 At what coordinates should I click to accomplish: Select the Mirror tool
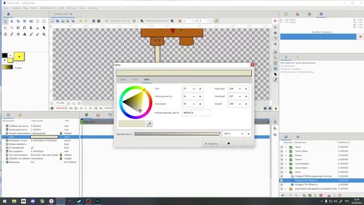(31, 21)
